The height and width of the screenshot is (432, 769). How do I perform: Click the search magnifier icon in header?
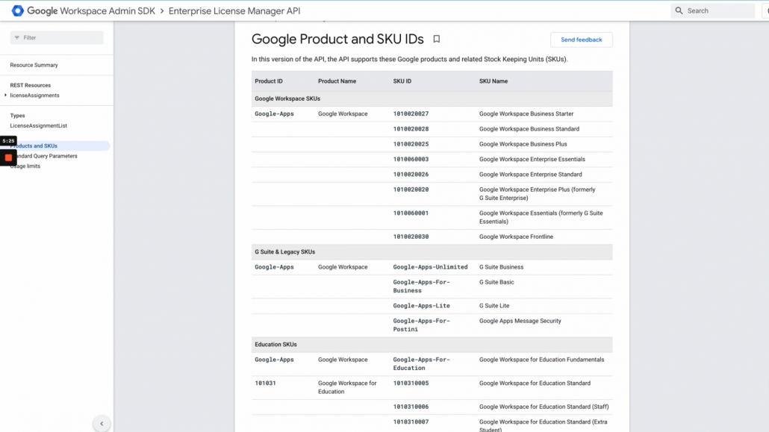click(679, 10)
